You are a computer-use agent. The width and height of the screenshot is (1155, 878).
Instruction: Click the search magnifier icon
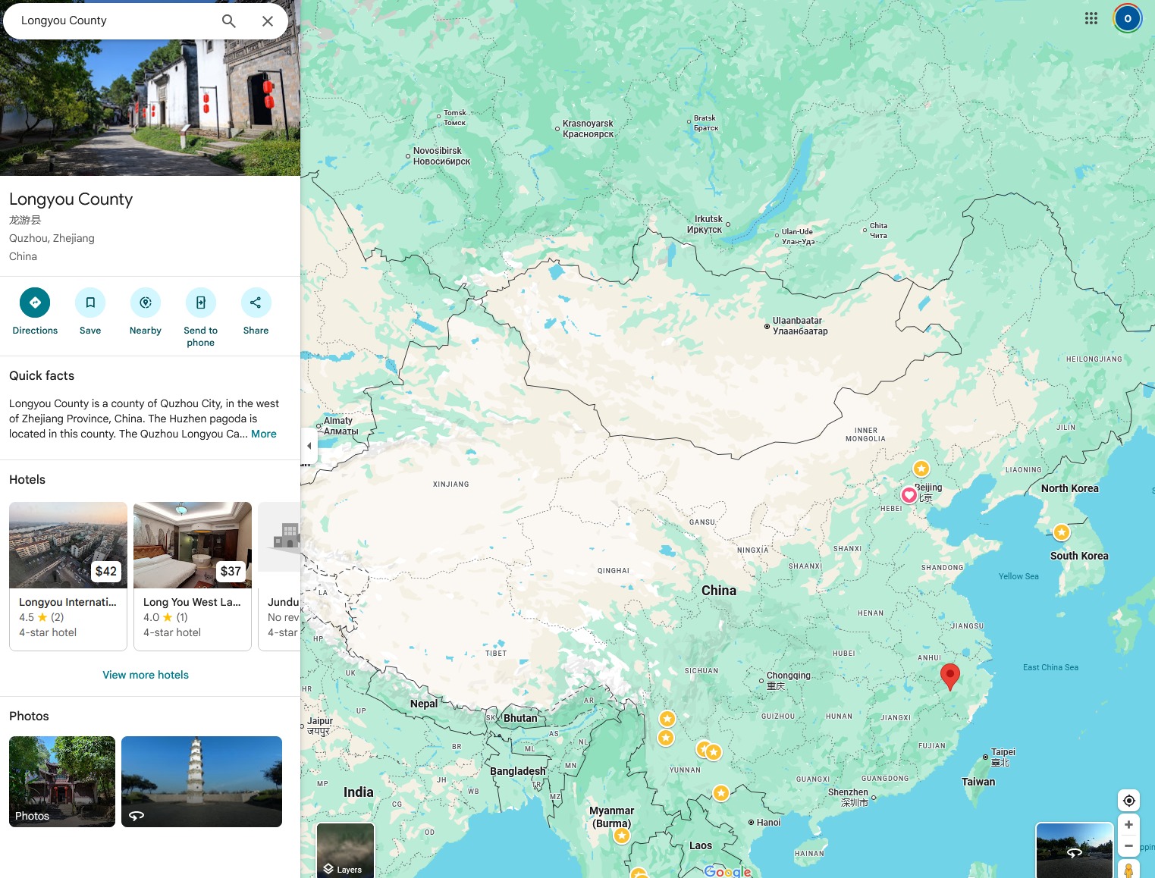[x=228, y=21]
